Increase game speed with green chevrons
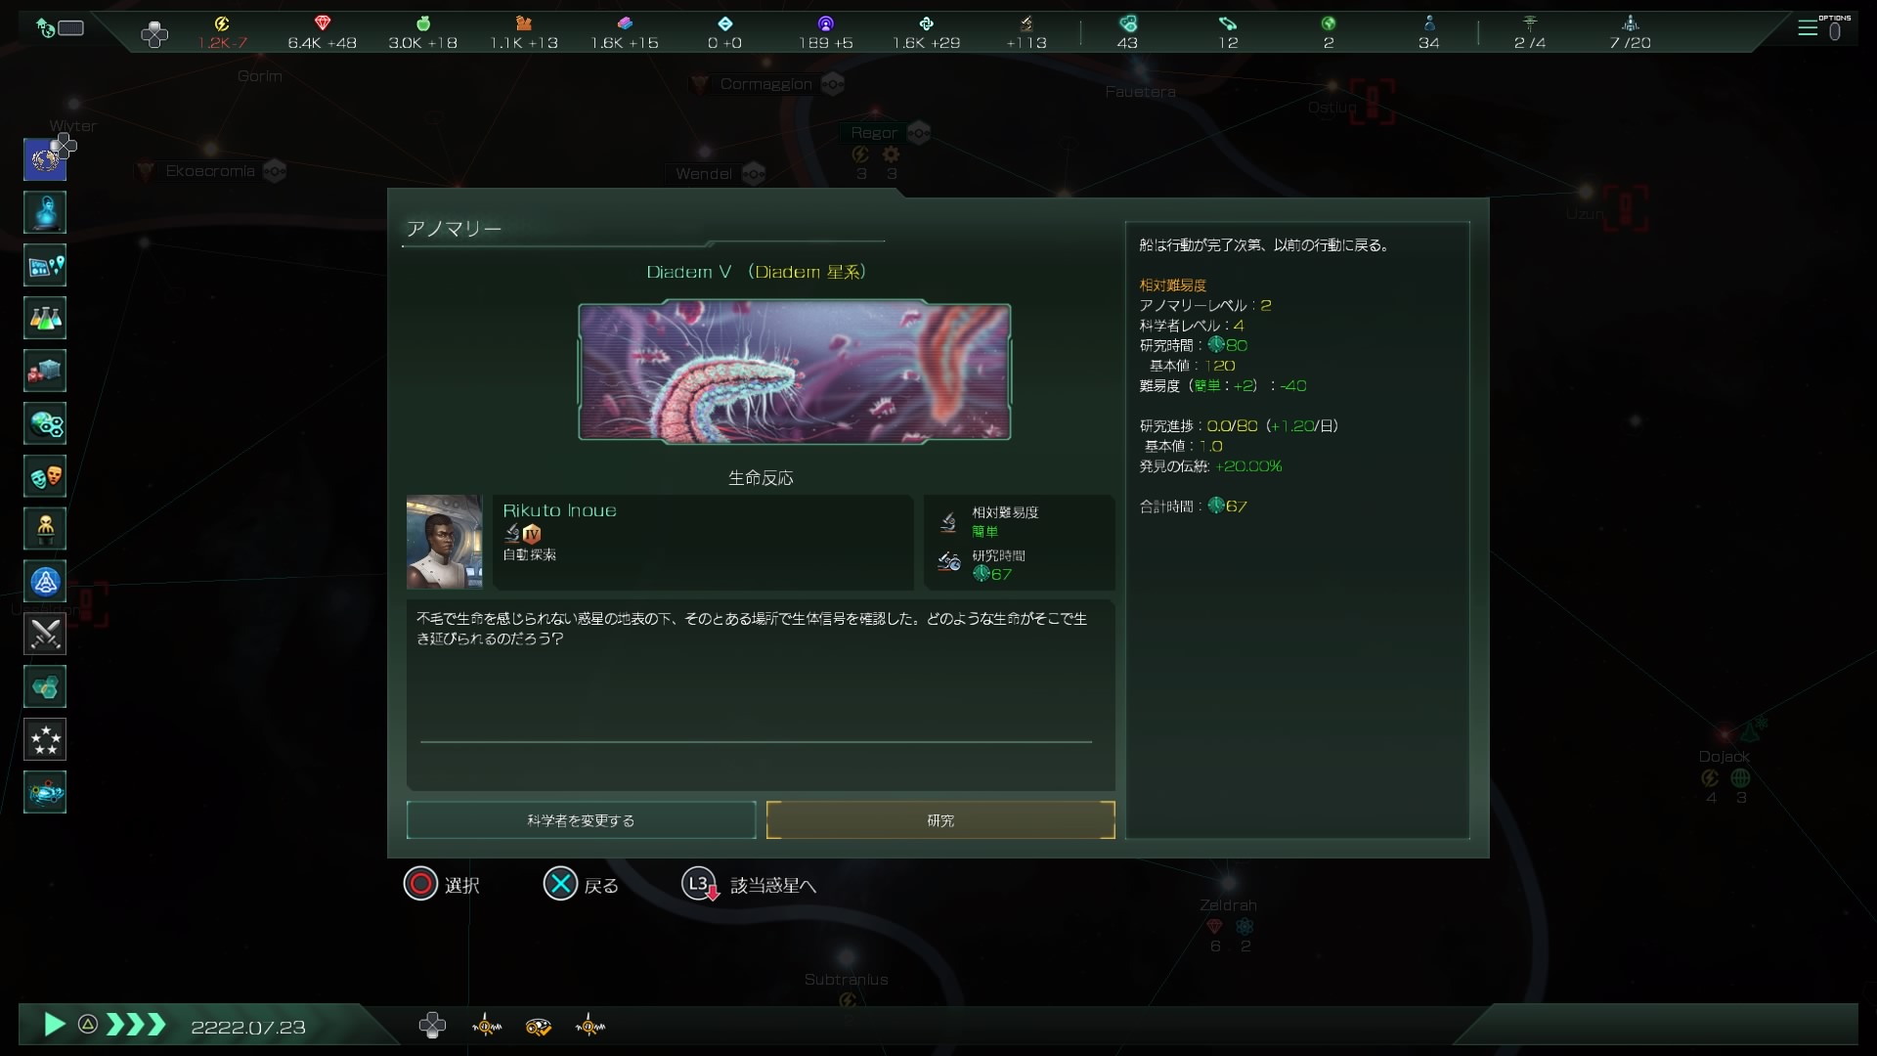1877x1056 pixels. [x=136, y=1025]
